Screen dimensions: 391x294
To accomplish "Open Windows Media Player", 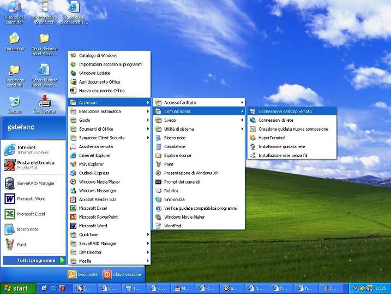I will coord(99,182).
